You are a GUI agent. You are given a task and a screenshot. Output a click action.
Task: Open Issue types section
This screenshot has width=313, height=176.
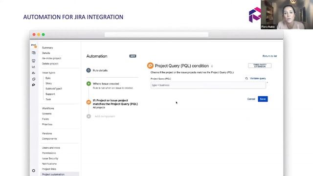[x=48, y=73]
